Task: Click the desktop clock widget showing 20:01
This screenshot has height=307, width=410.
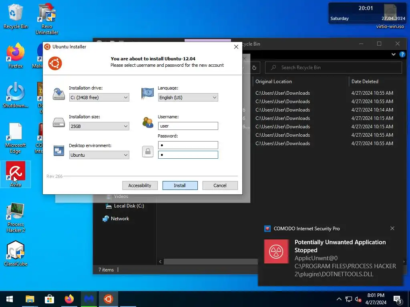Action: pos(368,13)
